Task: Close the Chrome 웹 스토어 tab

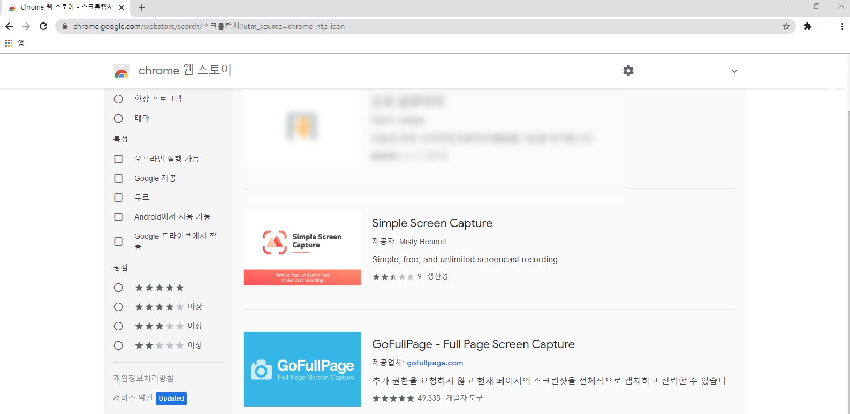Action: (x=122, y=7)
